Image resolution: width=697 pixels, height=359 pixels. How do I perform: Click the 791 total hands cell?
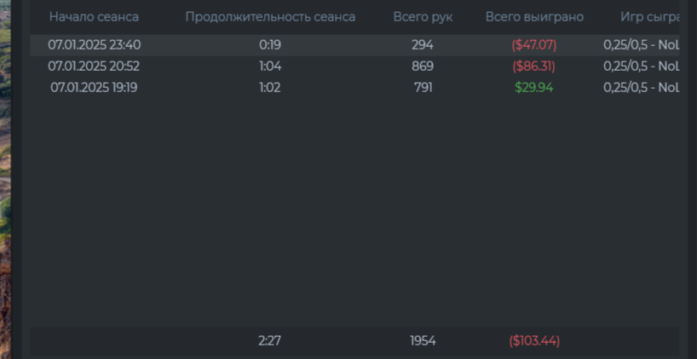pyautogui.click(x=423, y=87)
